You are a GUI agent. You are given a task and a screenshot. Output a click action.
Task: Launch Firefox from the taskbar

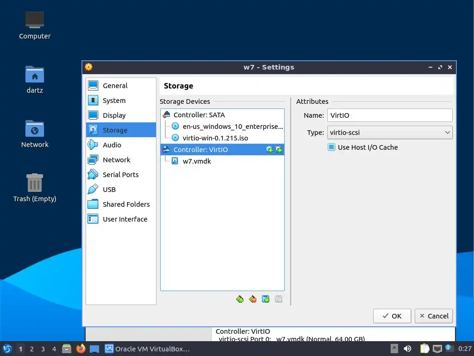pyautogui.click(x=81, y=349)
